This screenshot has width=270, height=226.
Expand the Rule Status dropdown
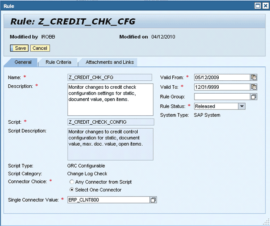(241, 106)
